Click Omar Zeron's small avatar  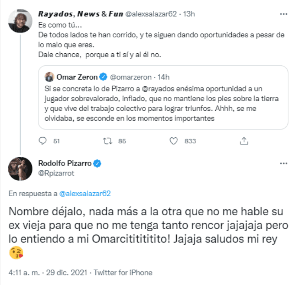(49, 76)
